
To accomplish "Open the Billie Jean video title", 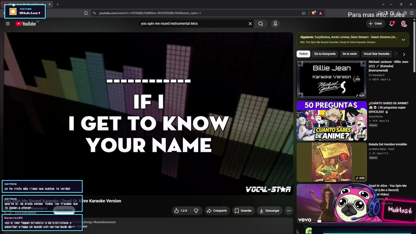I will pos(388,66).
